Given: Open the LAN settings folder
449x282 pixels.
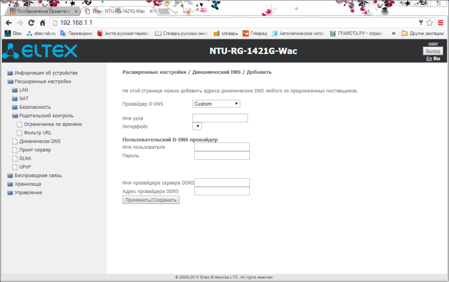Looking at the screenshot, I should coord(20,90).
